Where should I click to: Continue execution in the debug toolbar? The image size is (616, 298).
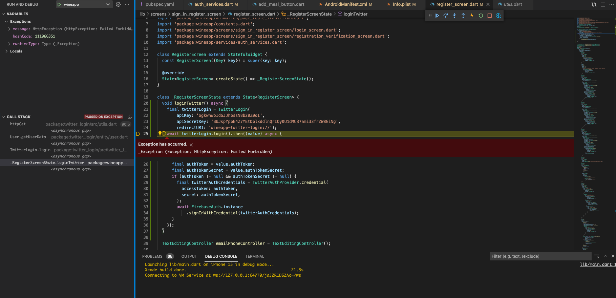coord(437,16)
